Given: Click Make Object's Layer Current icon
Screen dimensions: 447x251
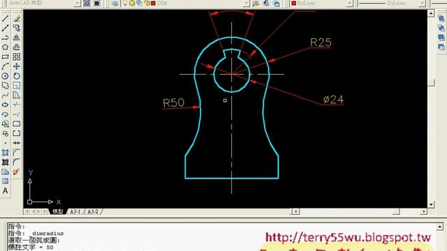Looking at the screenshot, I should click(256, 3).
